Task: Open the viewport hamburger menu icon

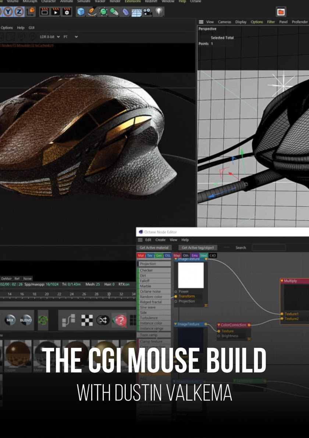Action: 201,22
